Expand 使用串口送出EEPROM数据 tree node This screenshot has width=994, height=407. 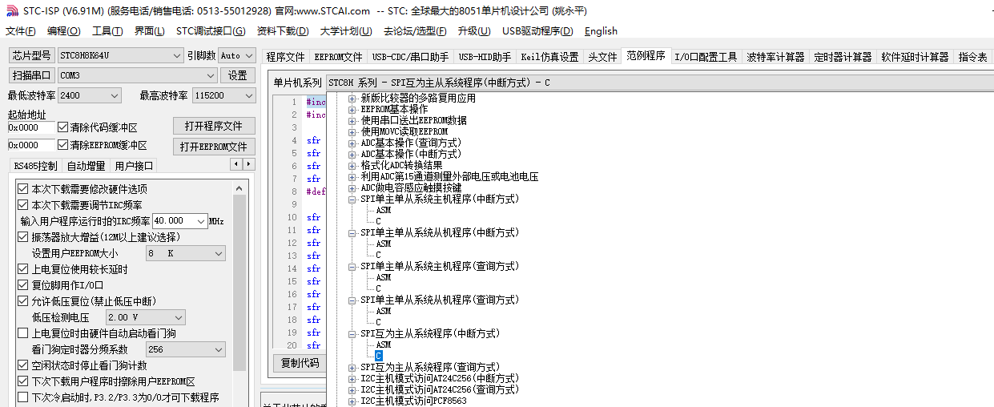352,120
